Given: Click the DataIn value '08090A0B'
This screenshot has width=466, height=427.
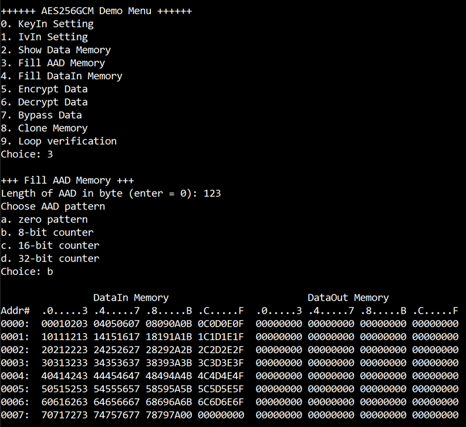Looking at the screenshot, I should click(x=169, y=324).
